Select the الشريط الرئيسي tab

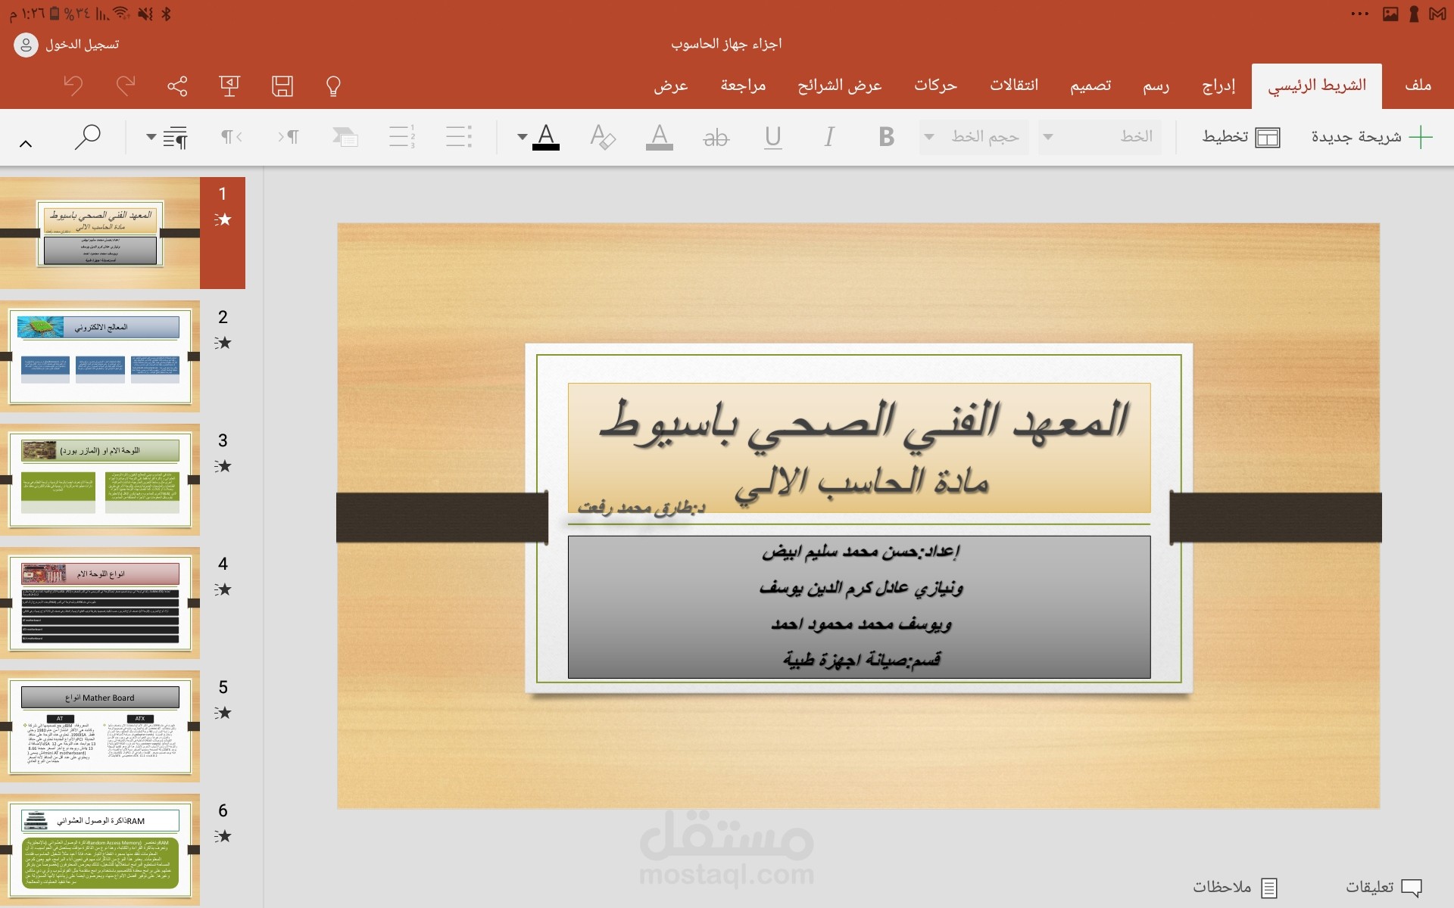pos(1317,86)
